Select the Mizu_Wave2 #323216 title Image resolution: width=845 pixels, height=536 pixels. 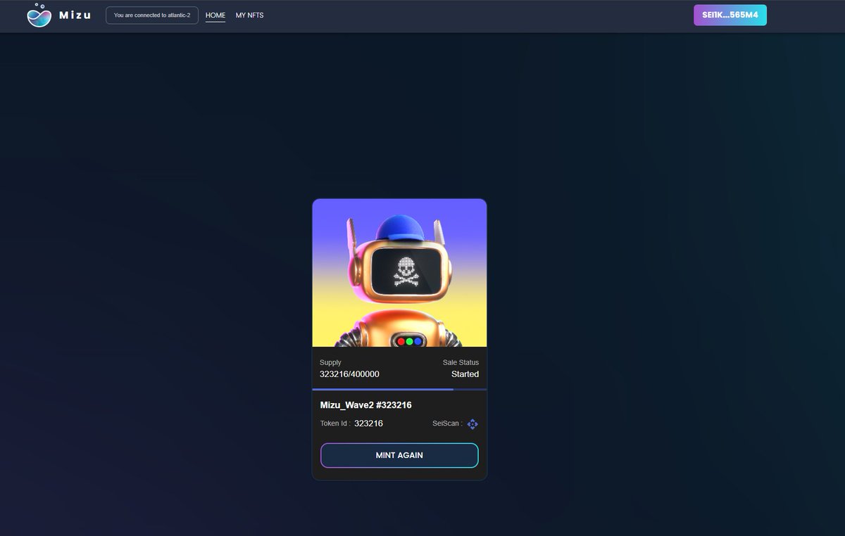(x=366, y=404)
